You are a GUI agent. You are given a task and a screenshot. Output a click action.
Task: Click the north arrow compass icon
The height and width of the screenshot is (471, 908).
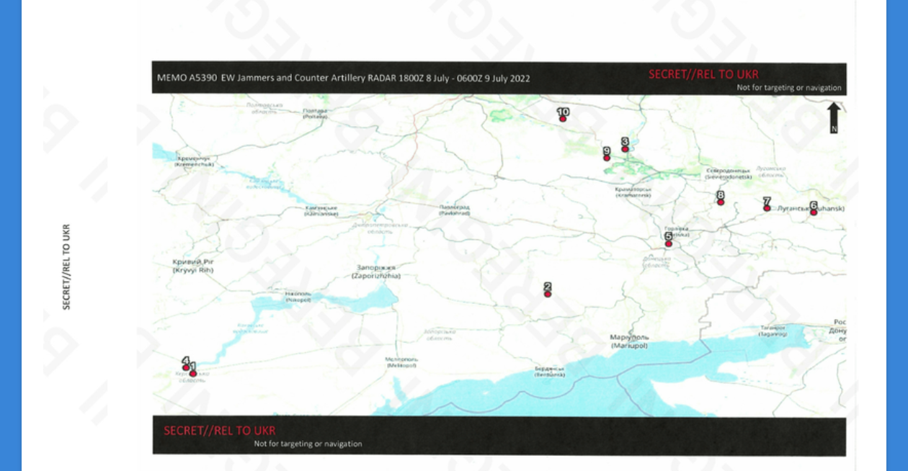pyautogui.click(x=833, y=117)
